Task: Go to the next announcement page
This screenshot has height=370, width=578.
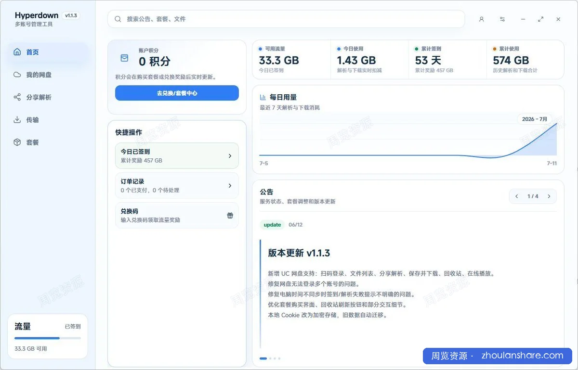Action: (x=549, y=196)
